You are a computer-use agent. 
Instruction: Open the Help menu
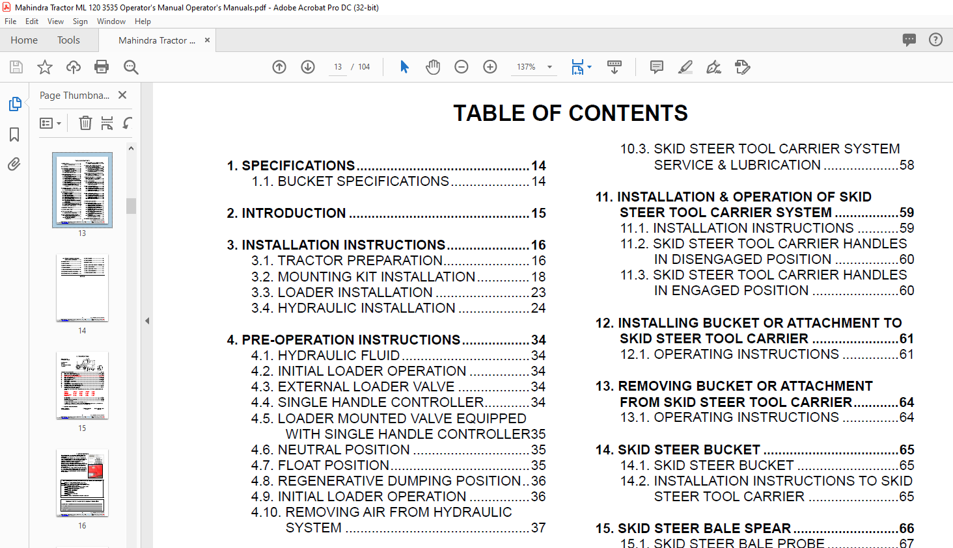point(143,21)
